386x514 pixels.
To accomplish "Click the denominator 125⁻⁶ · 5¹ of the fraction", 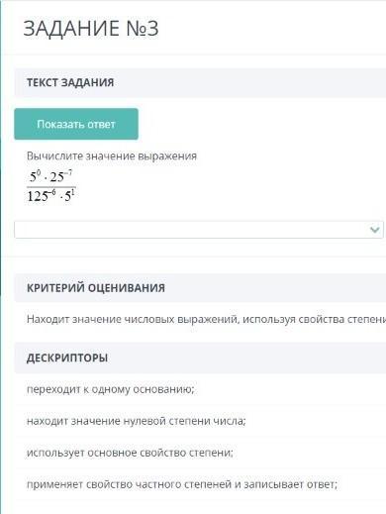I will [50, 196].
